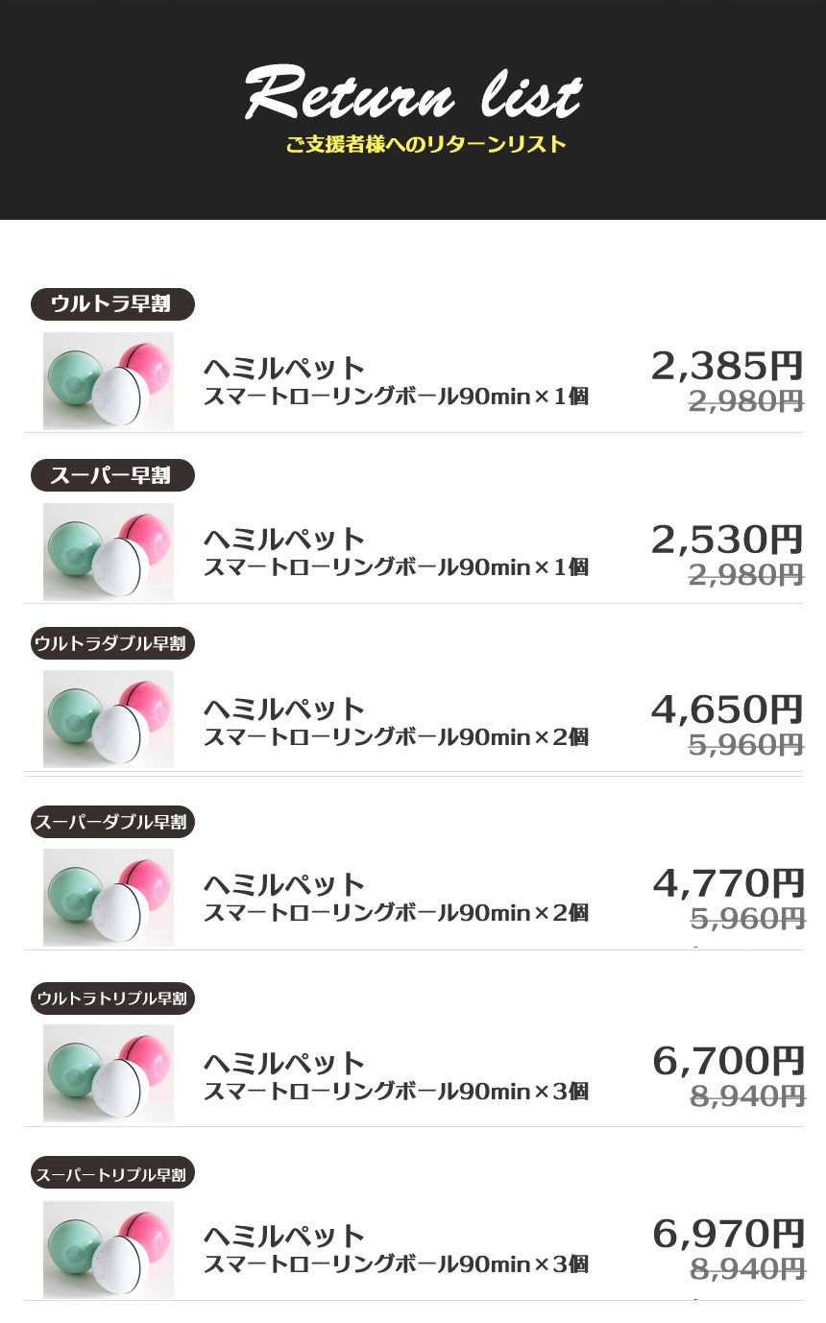Select the スーパーダブル早割 badge
Viewport: 826px width, 1323px height.
click(112, 822)
